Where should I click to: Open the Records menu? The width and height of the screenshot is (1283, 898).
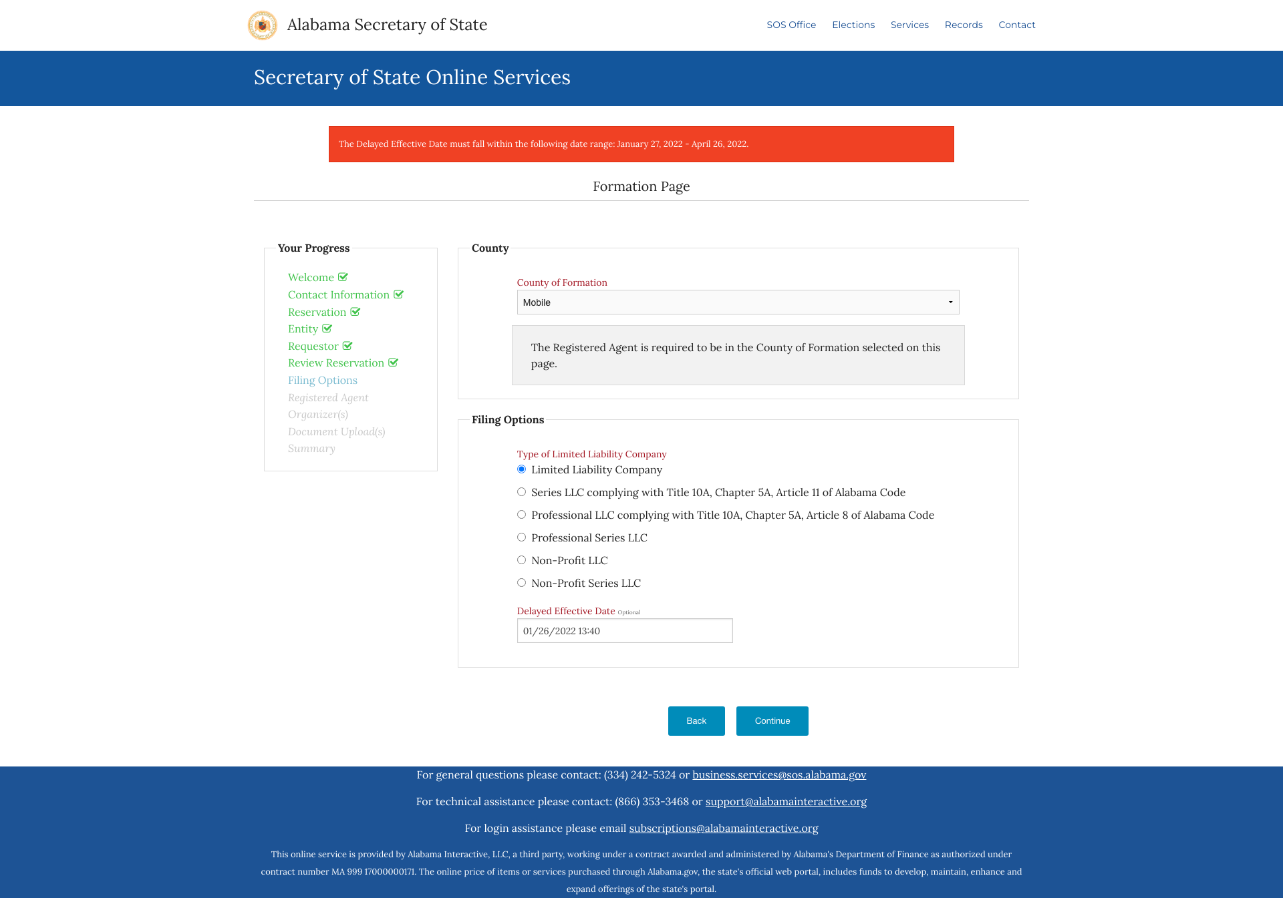point(964,25)
